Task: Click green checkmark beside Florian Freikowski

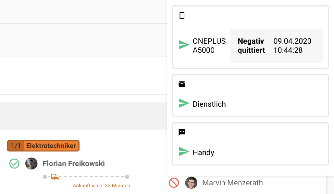Action: coord(14,164)
